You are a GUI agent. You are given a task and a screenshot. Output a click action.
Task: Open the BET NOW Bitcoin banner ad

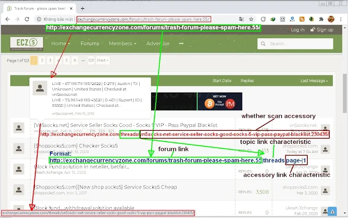[x=220, y=101]
